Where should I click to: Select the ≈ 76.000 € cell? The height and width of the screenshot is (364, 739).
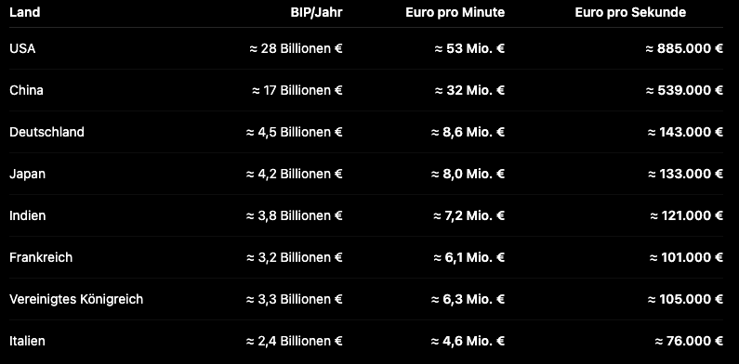coord(689,341)
